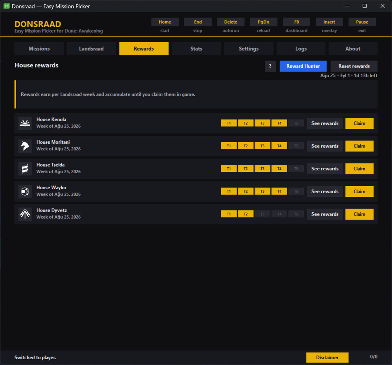Image resolution: width=392 pixels, height=365 pixels.
Task: Toggle T3 tier for House Tseida
Action: pyautogui.click(x=262, y=169)
